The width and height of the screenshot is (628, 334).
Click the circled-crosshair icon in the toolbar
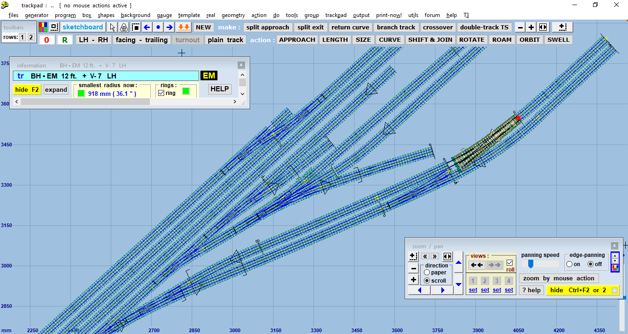(124, 27)
